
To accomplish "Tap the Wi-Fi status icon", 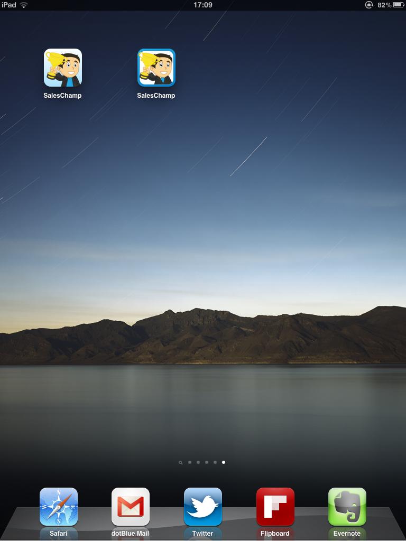I will pos(24,5).
